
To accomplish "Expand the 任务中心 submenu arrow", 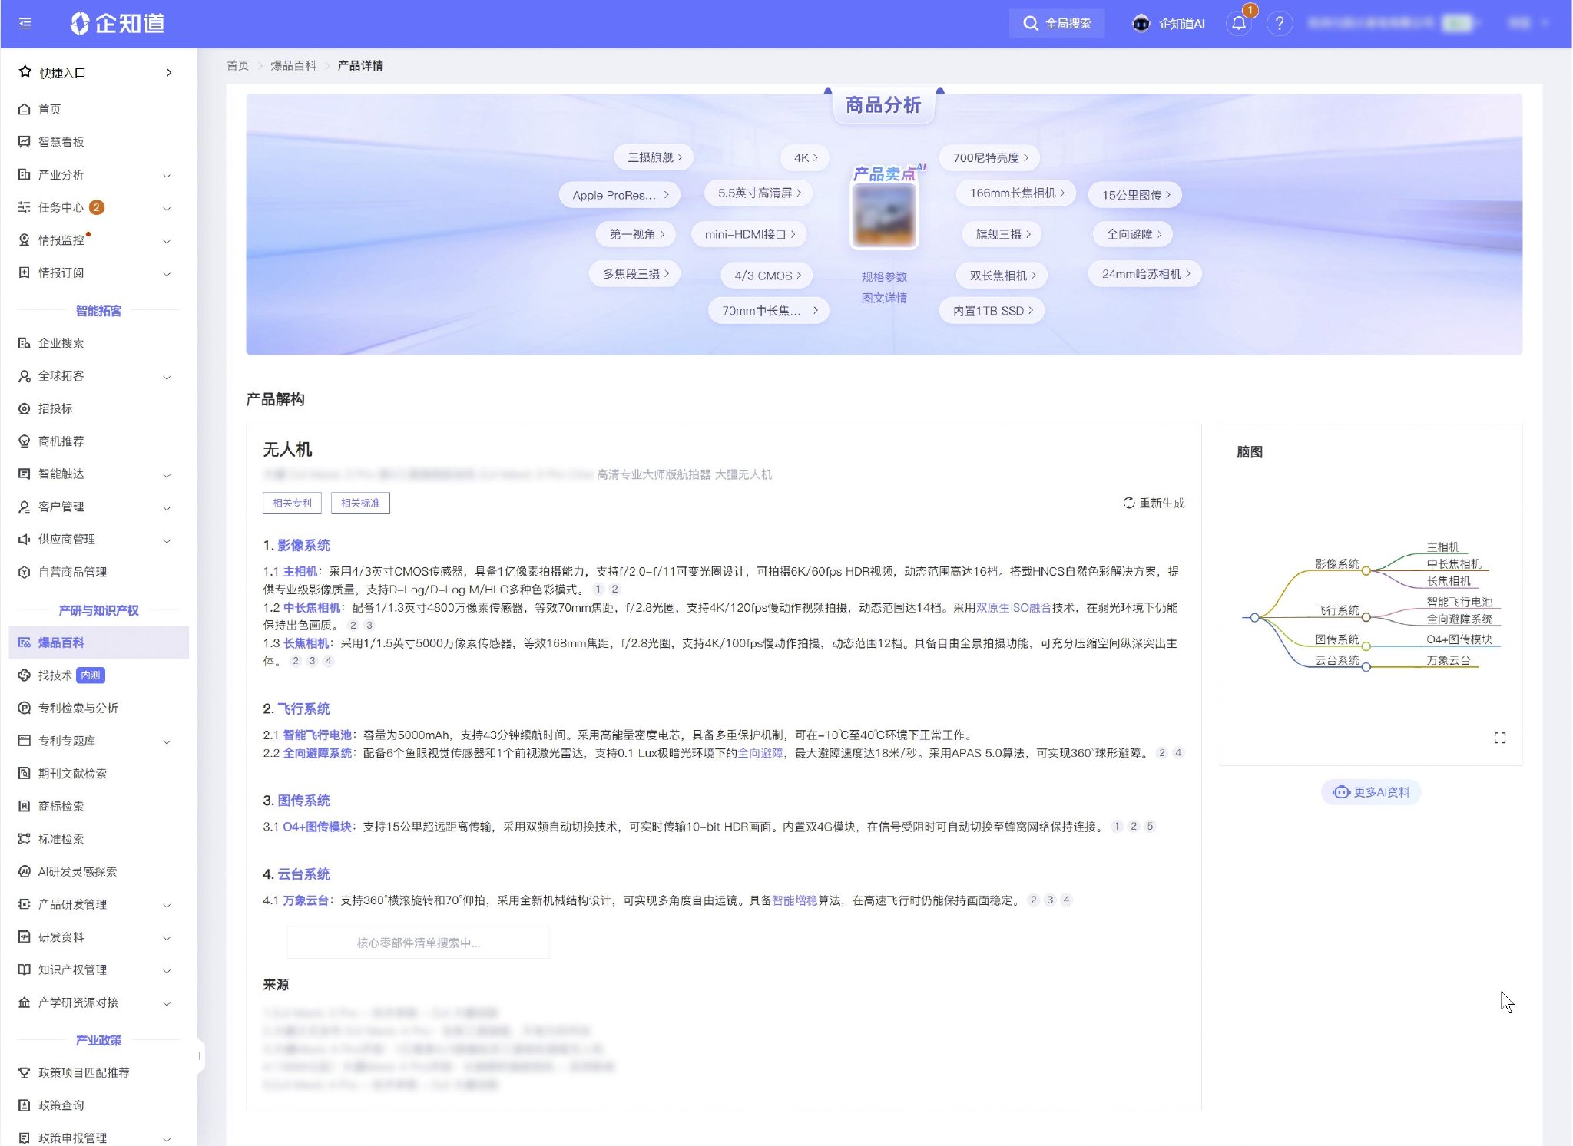I will pos(167,208).
